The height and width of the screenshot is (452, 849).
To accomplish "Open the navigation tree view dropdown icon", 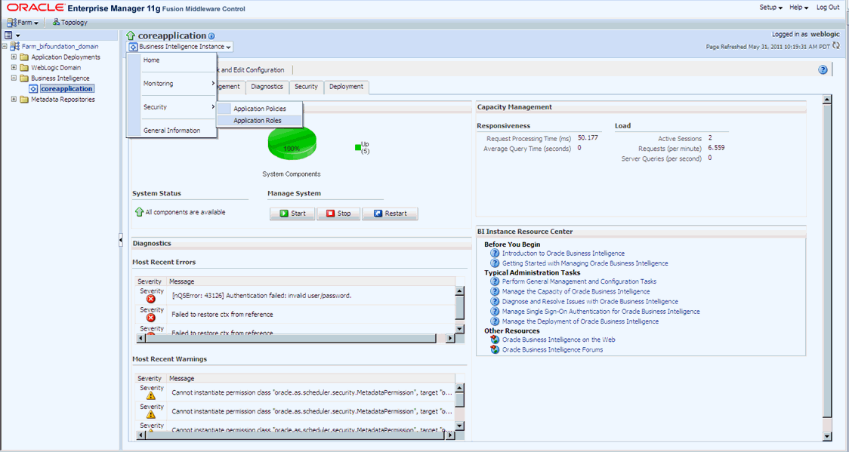I will (12, 35).
